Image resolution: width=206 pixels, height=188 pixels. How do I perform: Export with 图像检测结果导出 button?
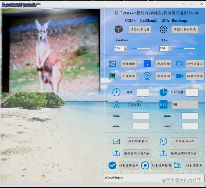(x=137, y=154)
